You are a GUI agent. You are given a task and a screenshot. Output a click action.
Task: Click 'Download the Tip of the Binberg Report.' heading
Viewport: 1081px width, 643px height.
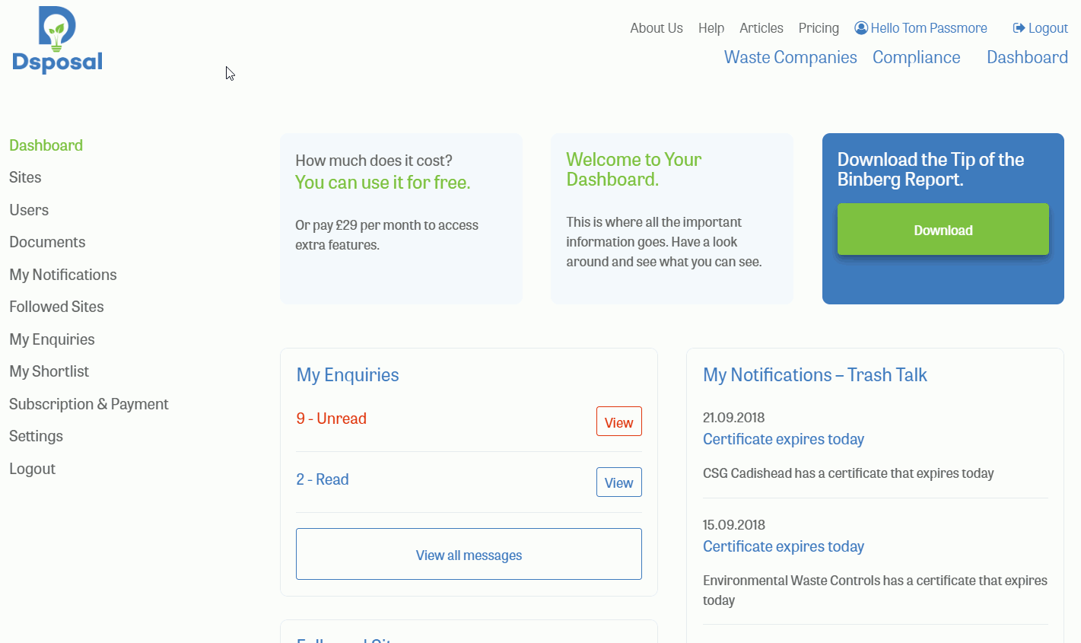[x=930, y=170]
